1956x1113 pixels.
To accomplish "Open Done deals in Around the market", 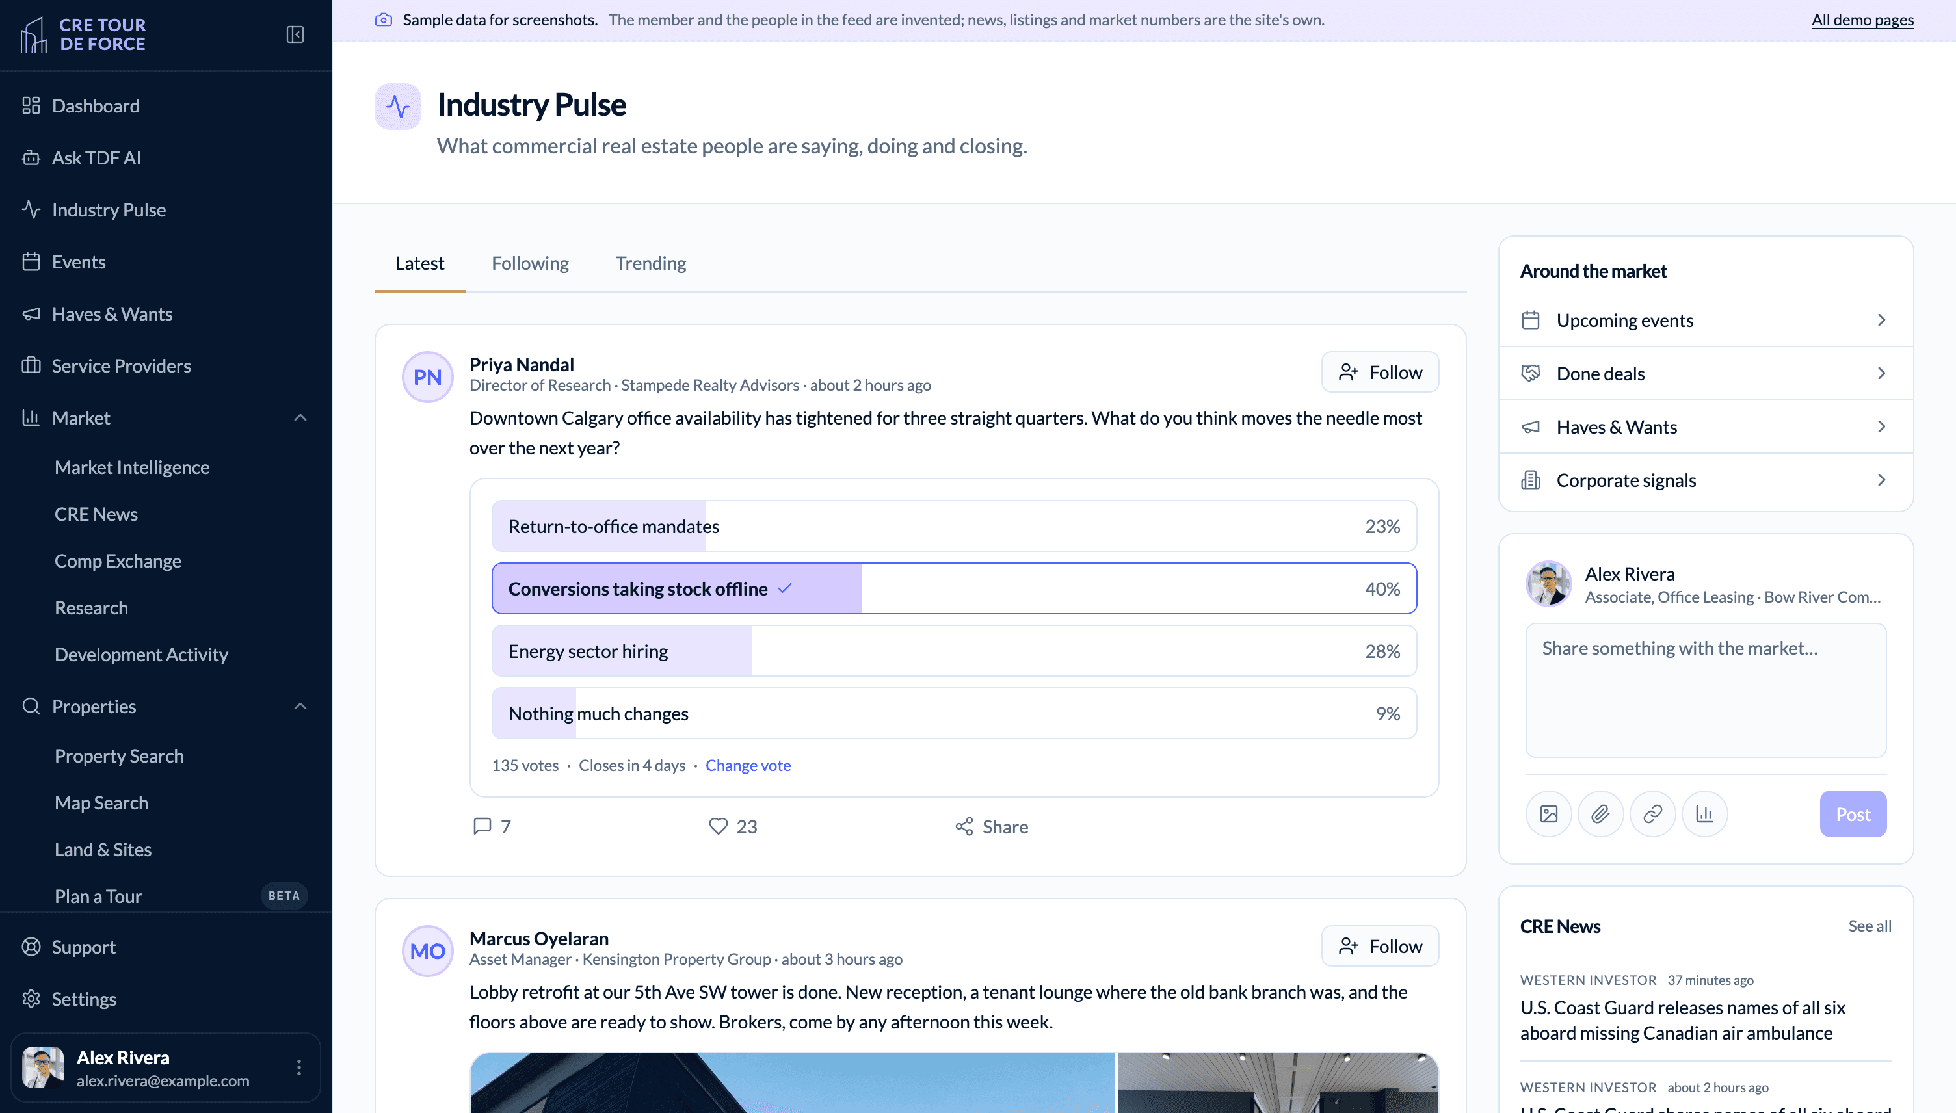I will 1705,374.
